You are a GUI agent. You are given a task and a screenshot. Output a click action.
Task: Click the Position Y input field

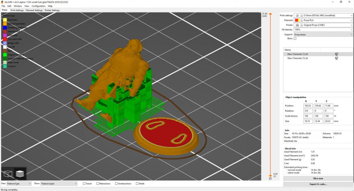(318, 106)
